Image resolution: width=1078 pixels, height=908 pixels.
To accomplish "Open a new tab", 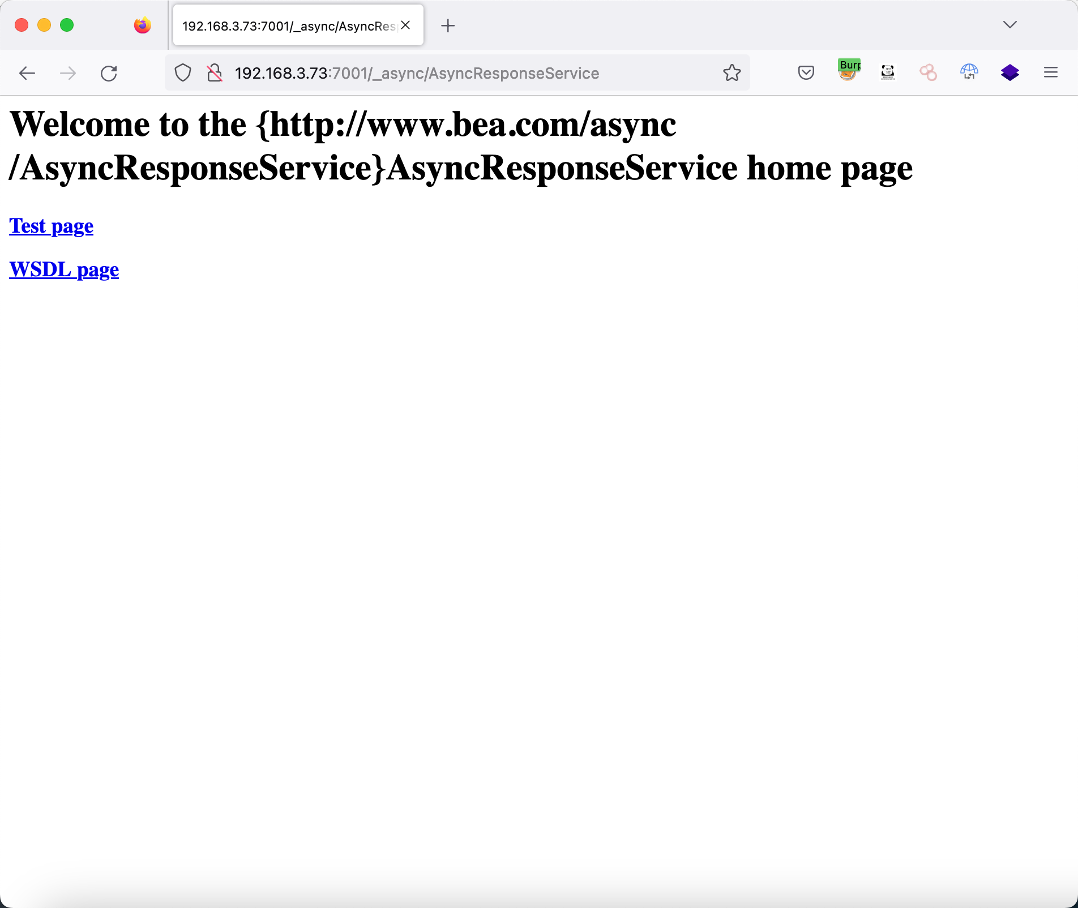I will click(x=447, y=25).
